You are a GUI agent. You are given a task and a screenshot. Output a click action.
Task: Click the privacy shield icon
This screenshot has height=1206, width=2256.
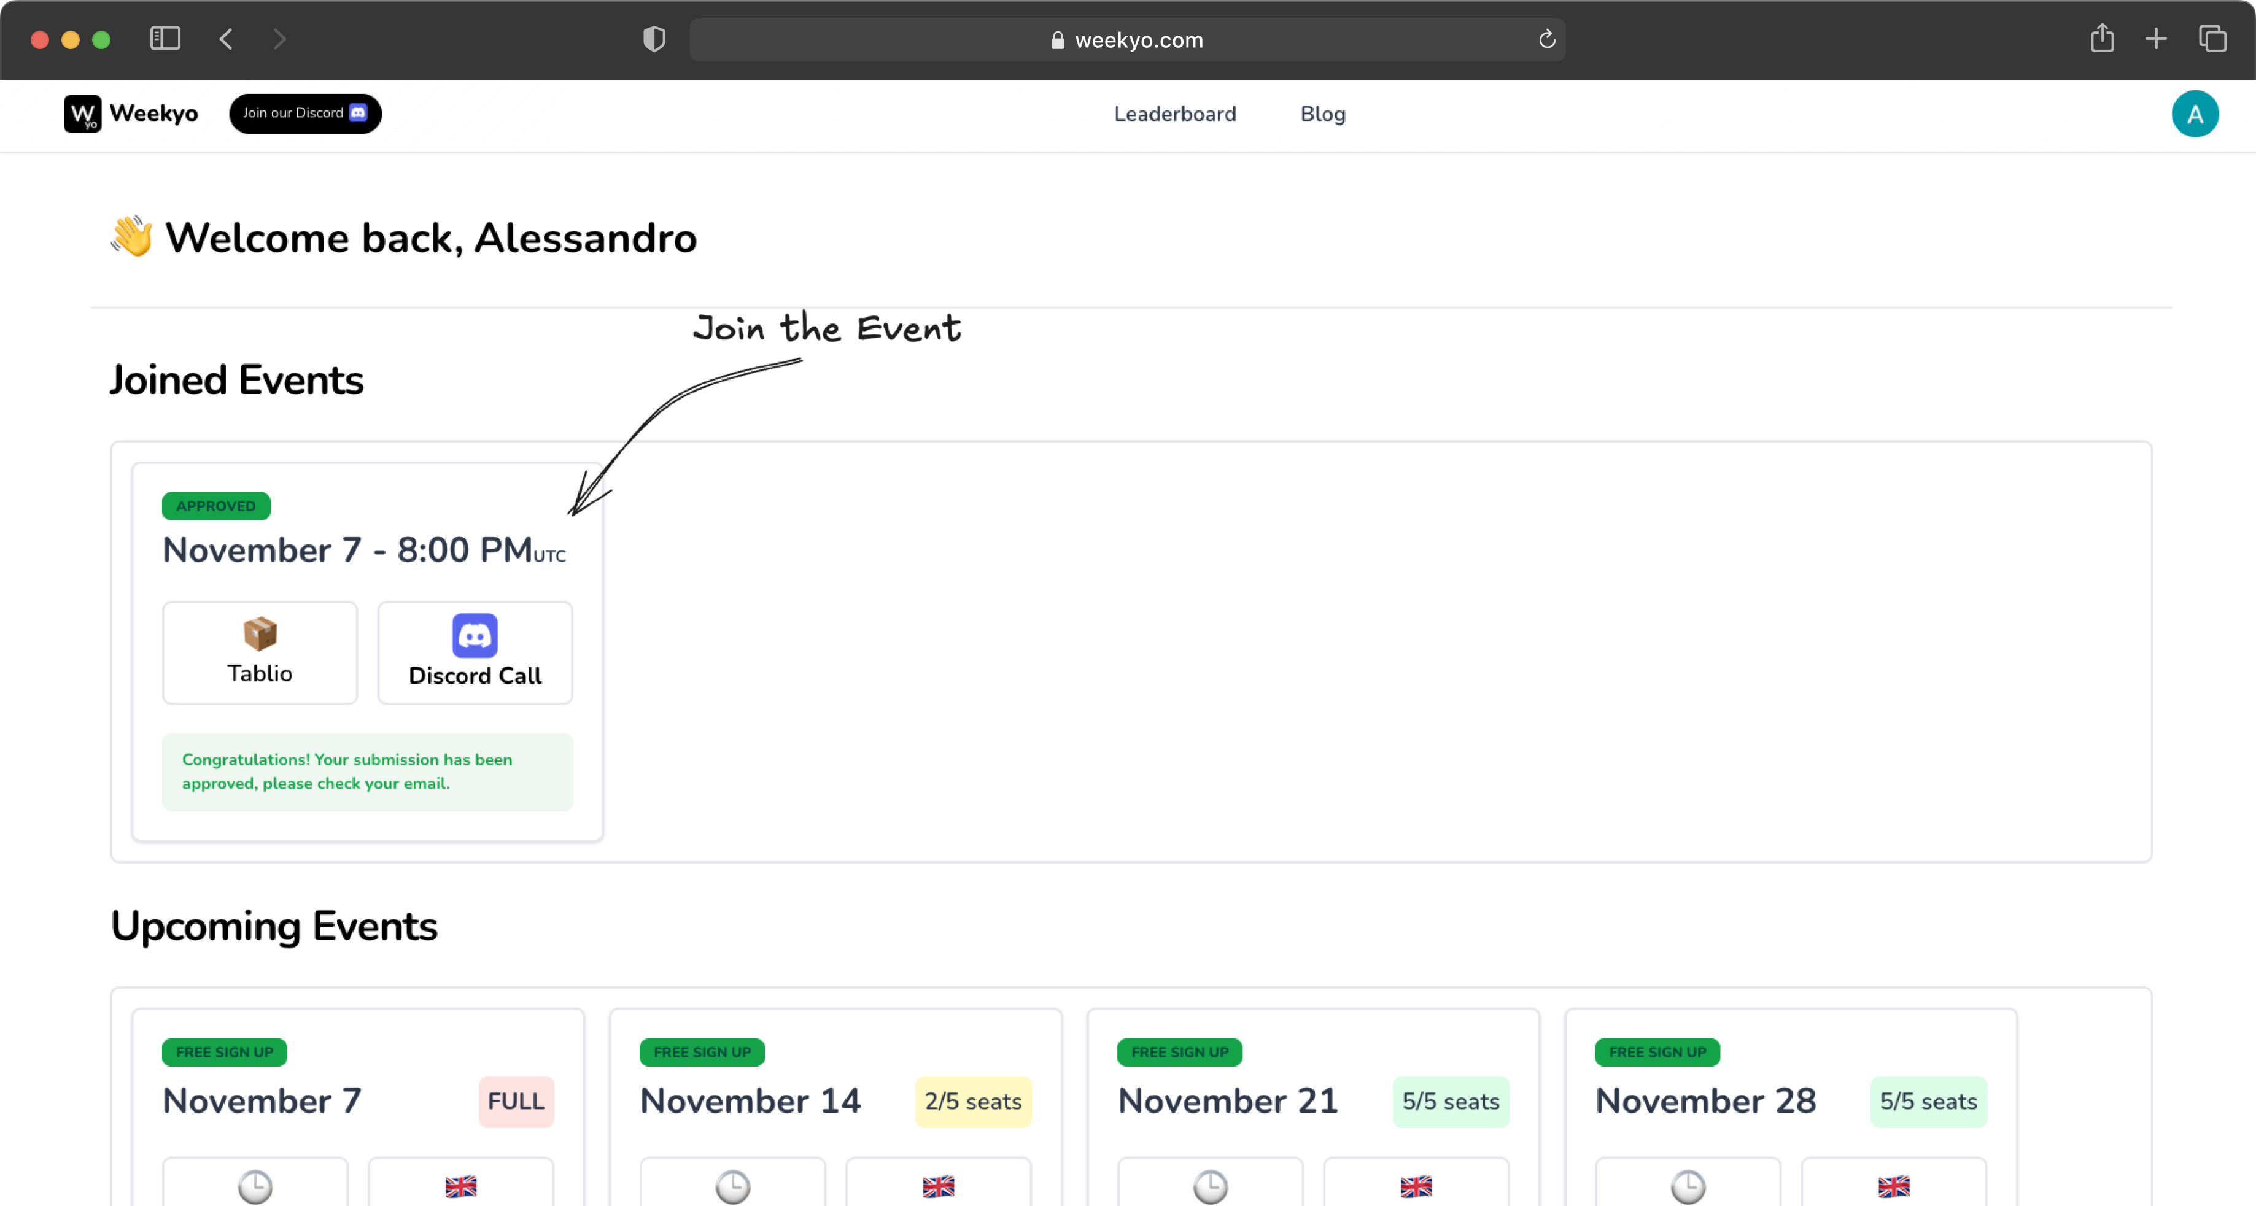653,39
